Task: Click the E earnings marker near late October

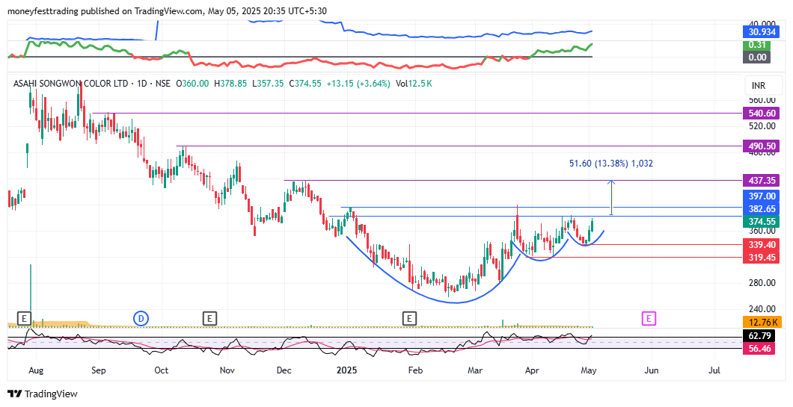Action: click(x=209, y=318)
